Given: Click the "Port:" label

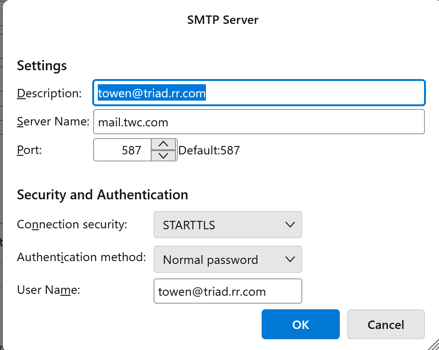Looking at the screenshot, I should pyautogui.click(x=29, y=150).
